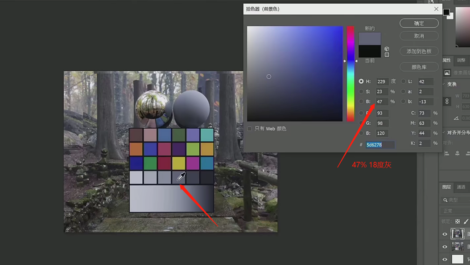Image resolution: width=470 pixels, height=265 pixels.
Task: Click the web-safe color cube warning icon
Action: pos(387,49)
